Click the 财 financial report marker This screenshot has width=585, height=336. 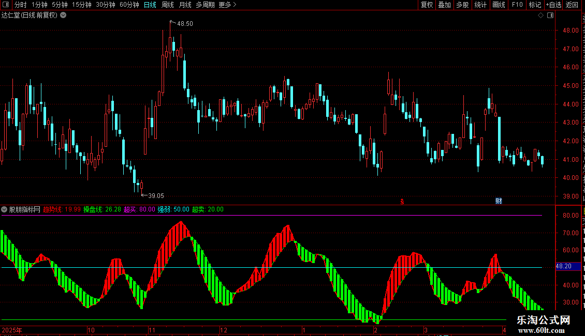pos(499,201)
